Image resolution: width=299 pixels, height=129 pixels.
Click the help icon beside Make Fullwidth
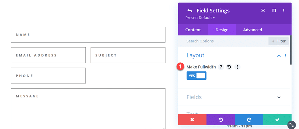[x=221, y=67]
